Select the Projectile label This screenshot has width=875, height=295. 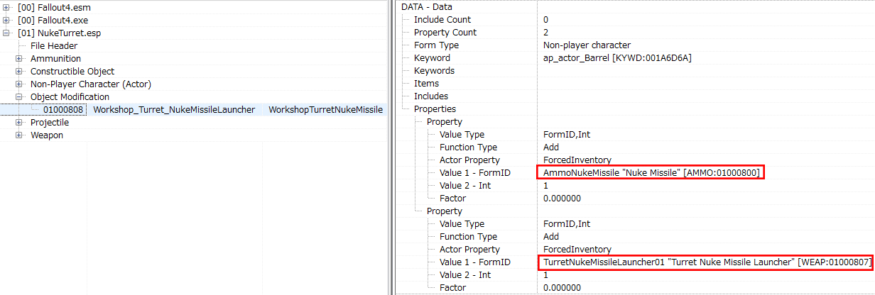tap(50, 122)
